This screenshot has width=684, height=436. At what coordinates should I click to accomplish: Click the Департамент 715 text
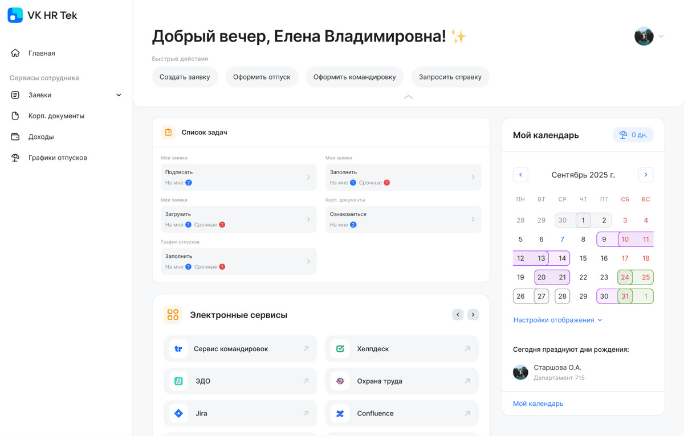(559, 378)
